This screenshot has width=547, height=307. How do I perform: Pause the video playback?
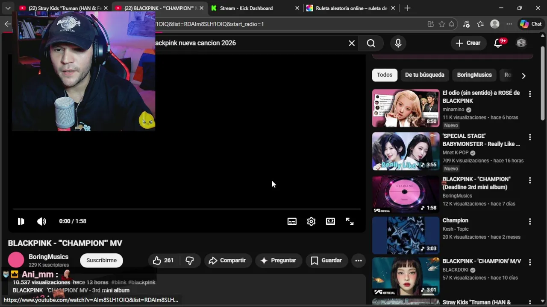coord(21,221)
